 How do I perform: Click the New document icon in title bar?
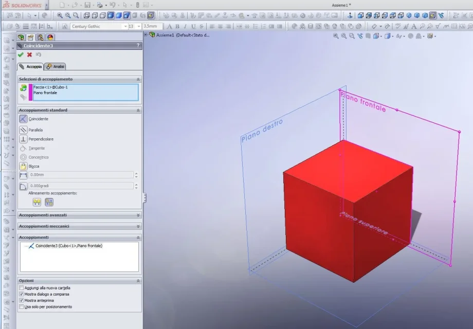(62, 5)
